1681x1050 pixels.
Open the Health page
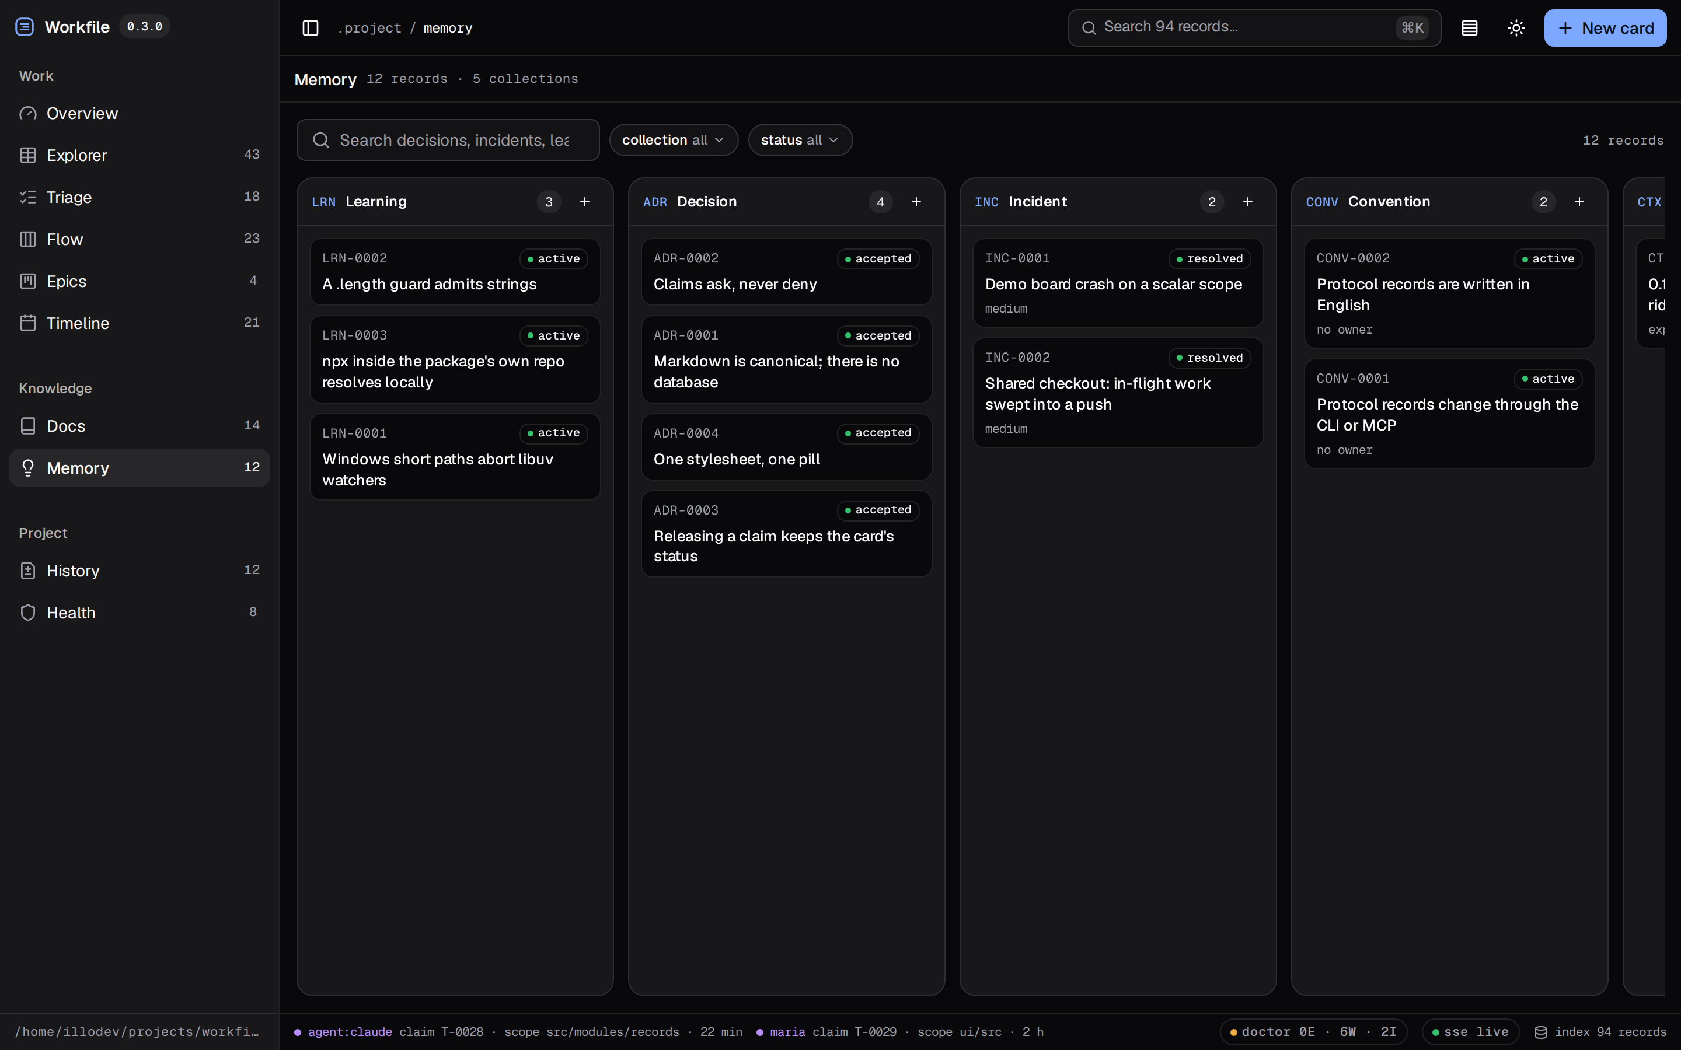coord(139,612)
